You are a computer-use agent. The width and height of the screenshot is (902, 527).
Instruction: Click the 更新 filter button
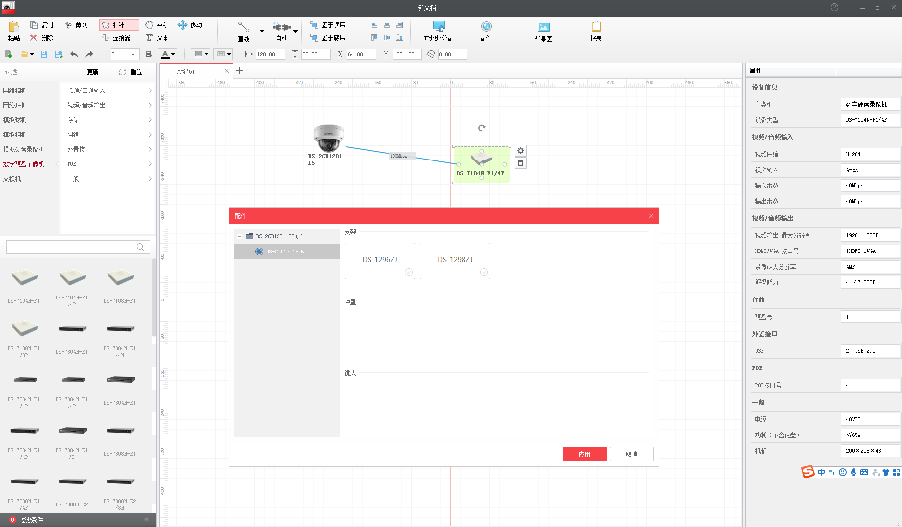point(93,72)
